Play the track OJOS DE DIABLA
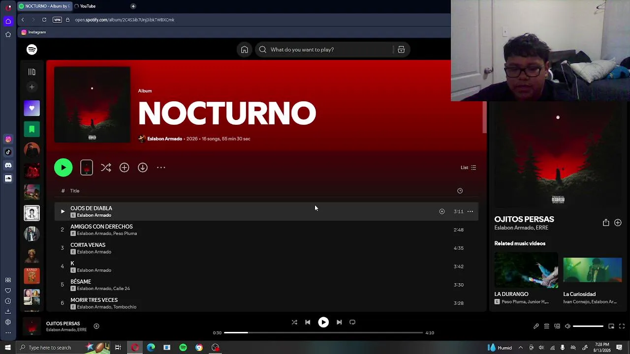The height and width of the screenshot is (354, 630). 63,211
